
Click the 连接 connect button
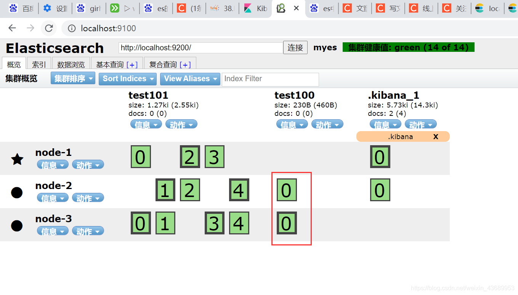click(295, 48)
